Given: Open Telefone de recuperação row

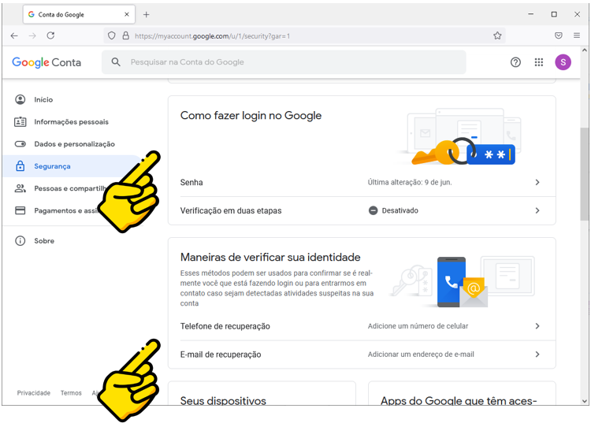Looking at the screenshot, I should (x=362, y=326).
